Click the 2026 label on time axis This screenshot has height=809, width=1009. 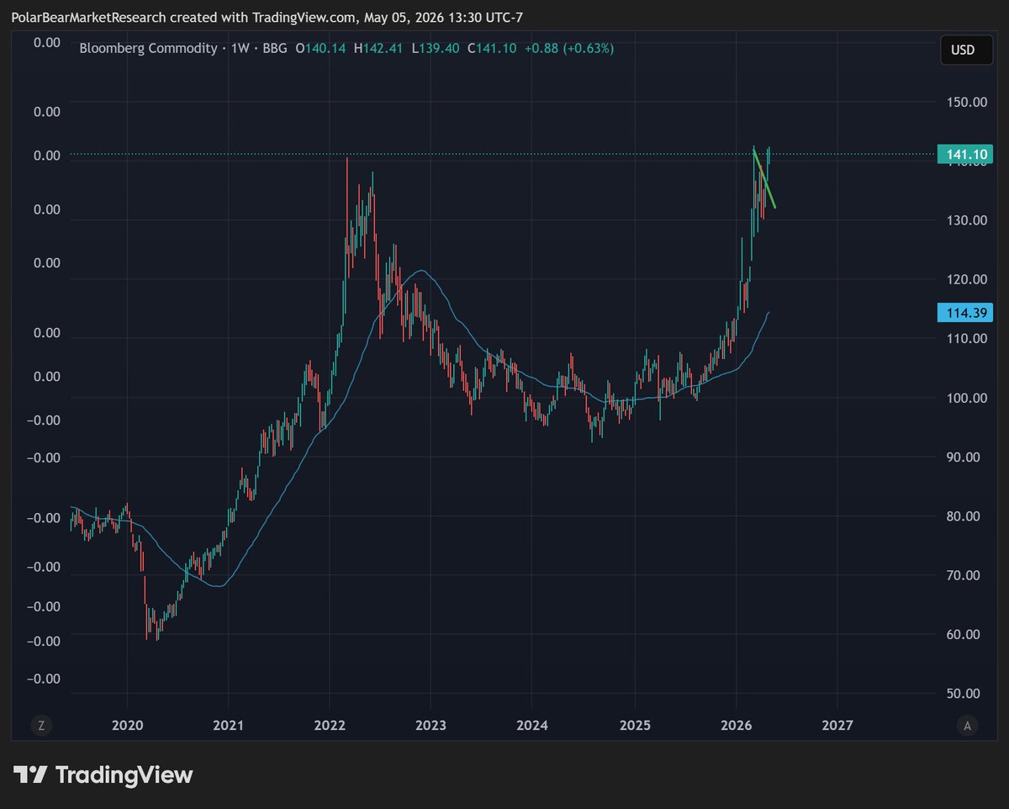[736, 725]
